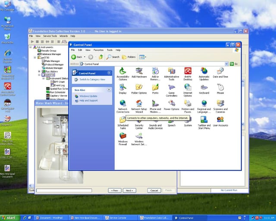
Task: Open Scanners and Cameras icon
Action: point(220,106)
